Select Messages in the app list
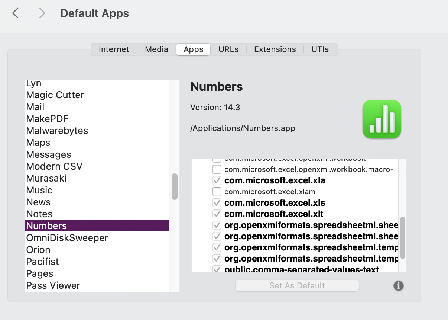The image size is (448, 320). pyautogui.click(x=97, y=154)
